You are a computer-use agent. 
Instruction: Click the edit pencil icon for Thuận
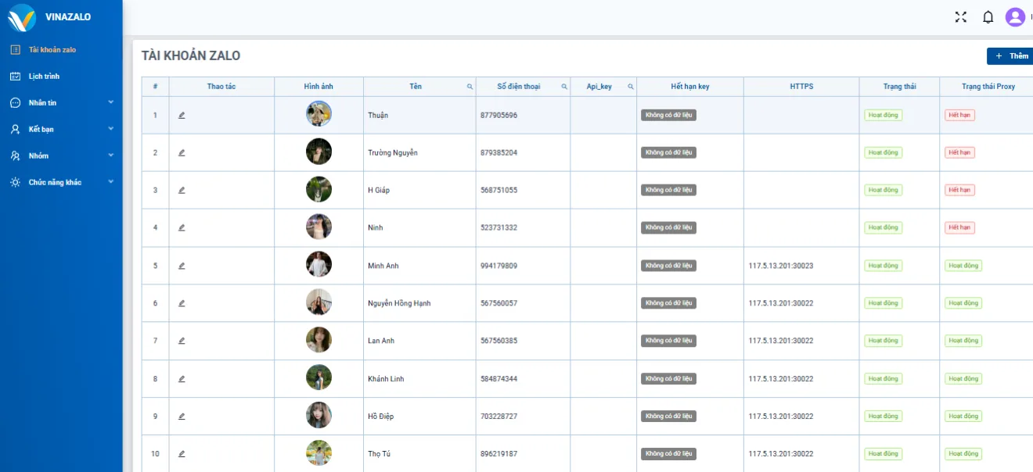pos(182,116)
